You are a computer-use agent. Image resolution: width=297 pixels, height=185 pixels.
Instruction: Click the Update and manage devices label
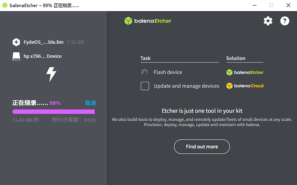point(186,86)
